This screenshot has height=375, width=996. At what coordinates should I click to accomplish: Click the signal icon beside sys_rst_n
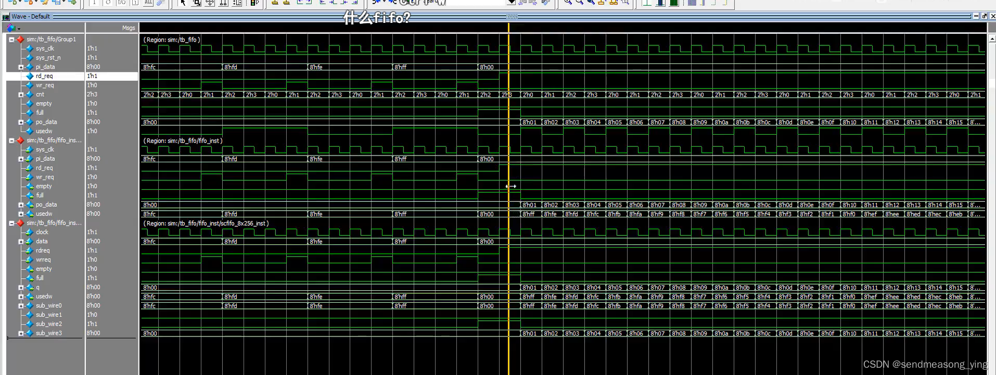30,58
